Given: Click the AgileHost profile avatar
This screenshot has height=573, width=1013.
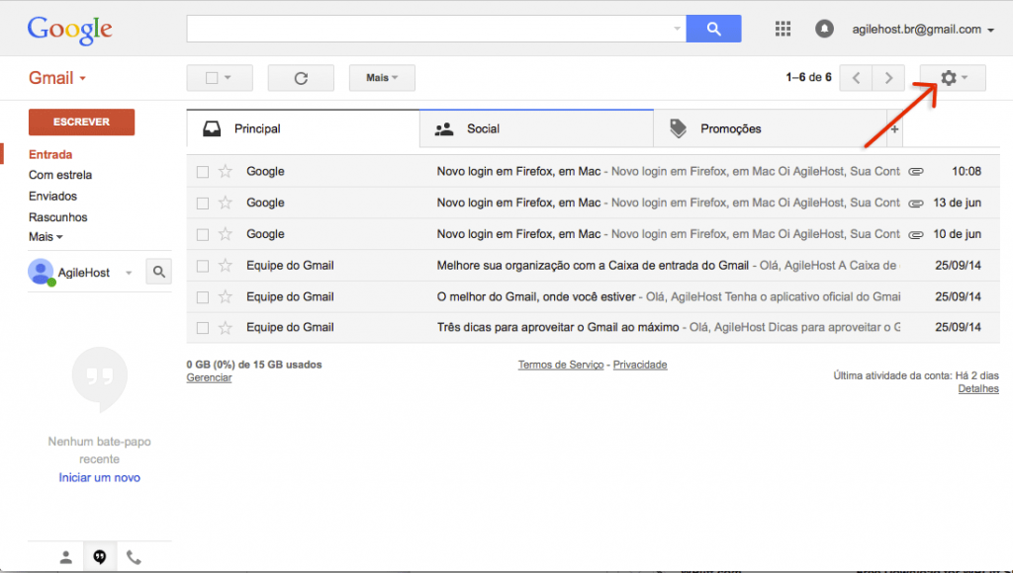Looking at the screenshot, I should pos(41,273).
